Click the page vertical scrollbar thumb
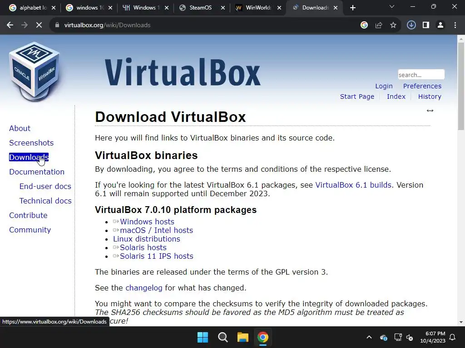This screenshot has height=348, width=465. click(461, 86)
